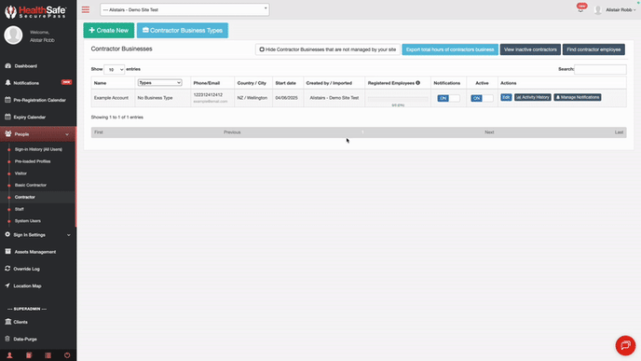Viewport: 641px width, 361px height.
Task: Click the phone number 122312412412
Action: [x=208, y=95]
